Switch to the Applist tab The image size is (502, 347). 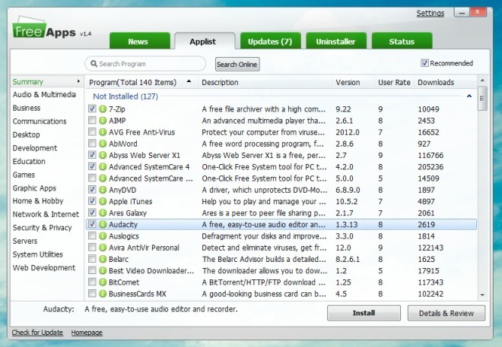pos(205,41)
